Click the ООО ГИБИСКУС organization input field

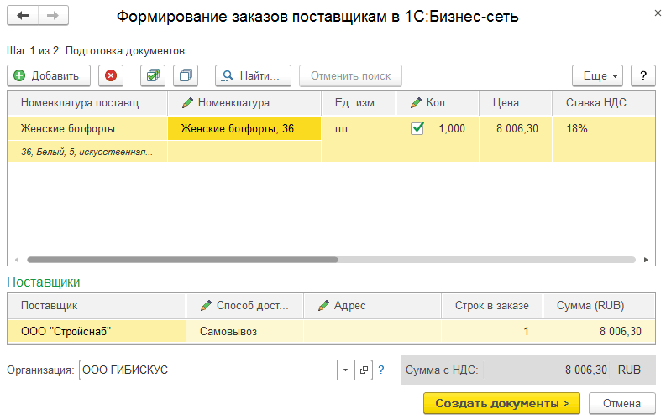[x=208, y=370]
